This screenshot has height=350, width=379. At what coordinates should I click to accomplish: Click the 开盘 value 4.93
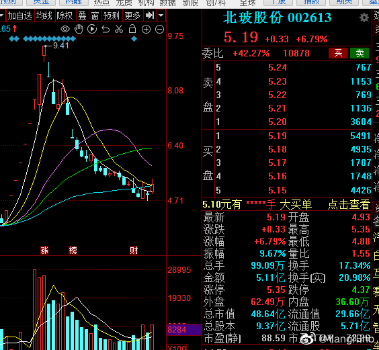tap(361, 217)
